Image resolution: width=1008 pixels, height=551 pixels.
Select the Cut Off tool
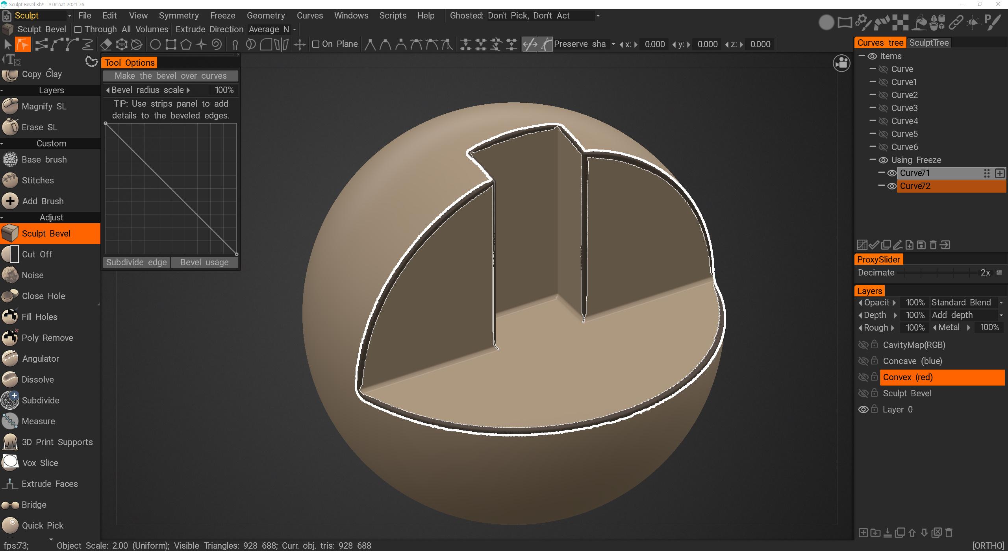pyautogui.click(x=37, y=254)
